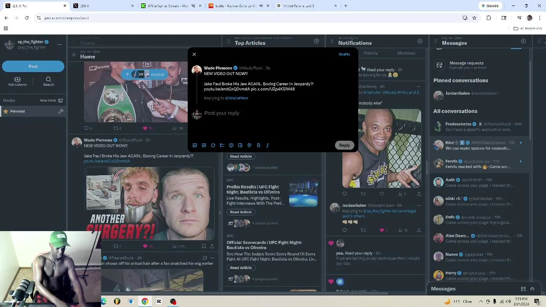Switch to Priority notifications tab
Image resolution: width=546 pixels, height=307 pixels.
(371, 53)
